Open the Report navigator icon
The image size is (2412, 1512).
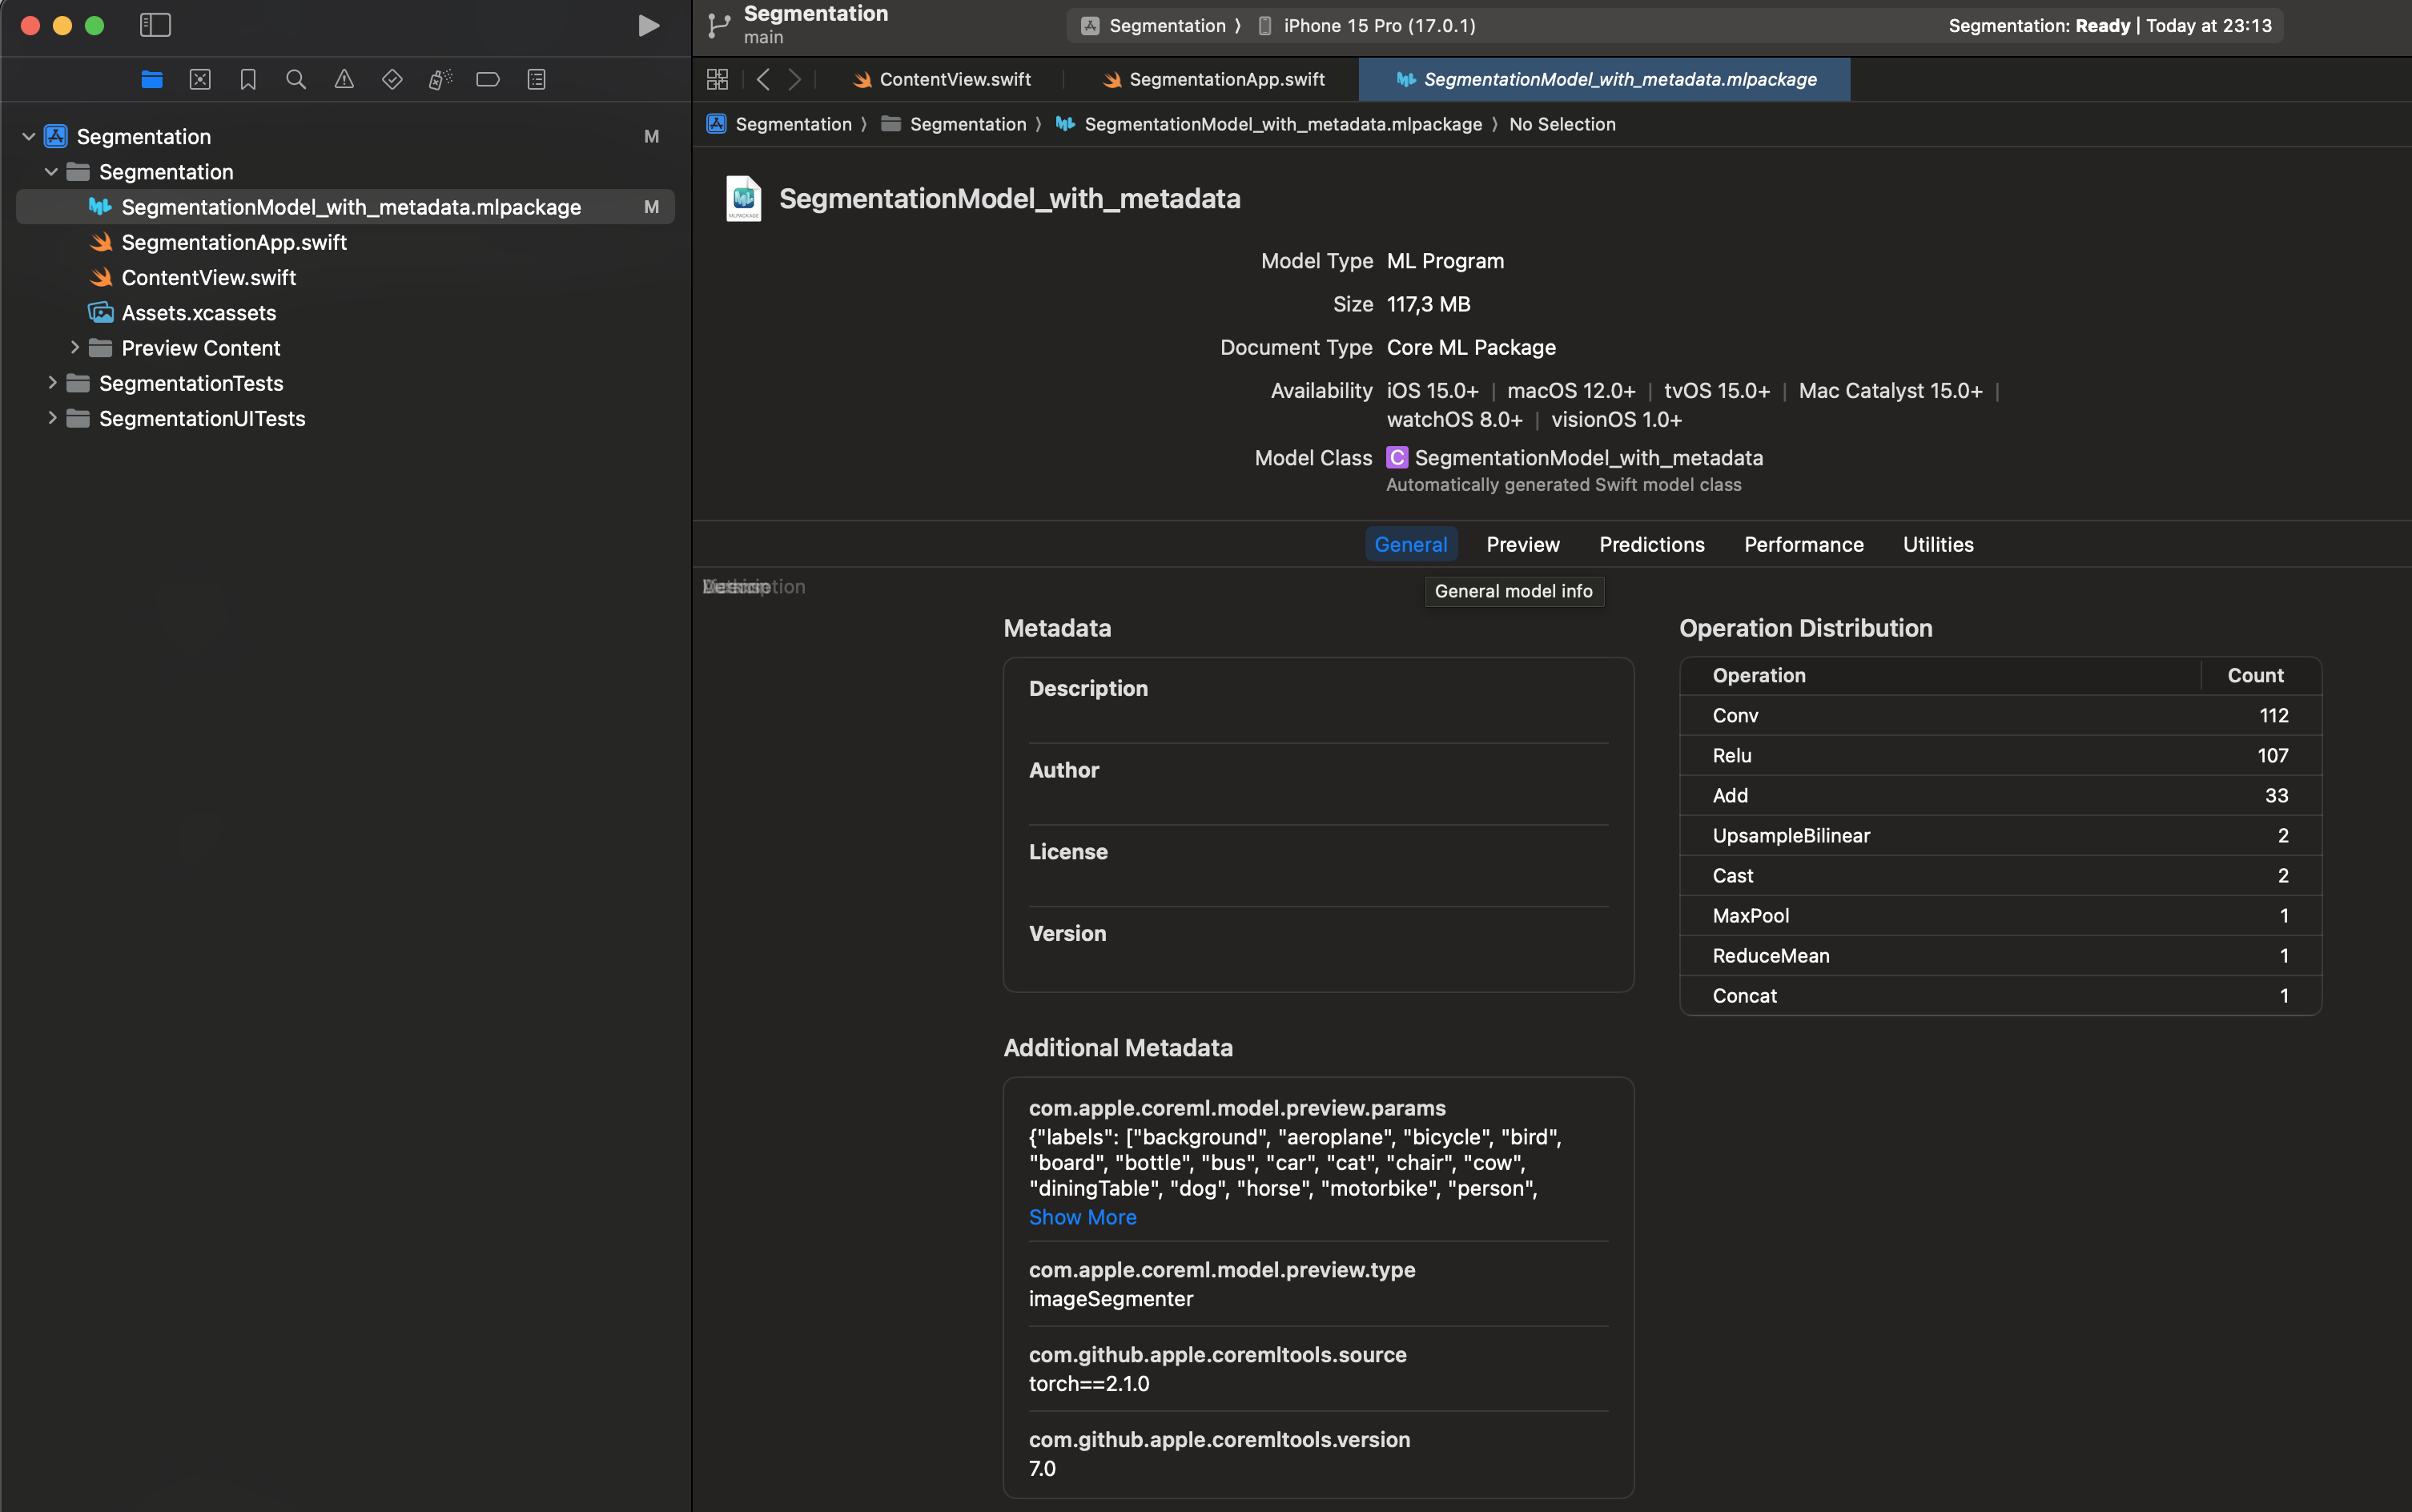537,79
